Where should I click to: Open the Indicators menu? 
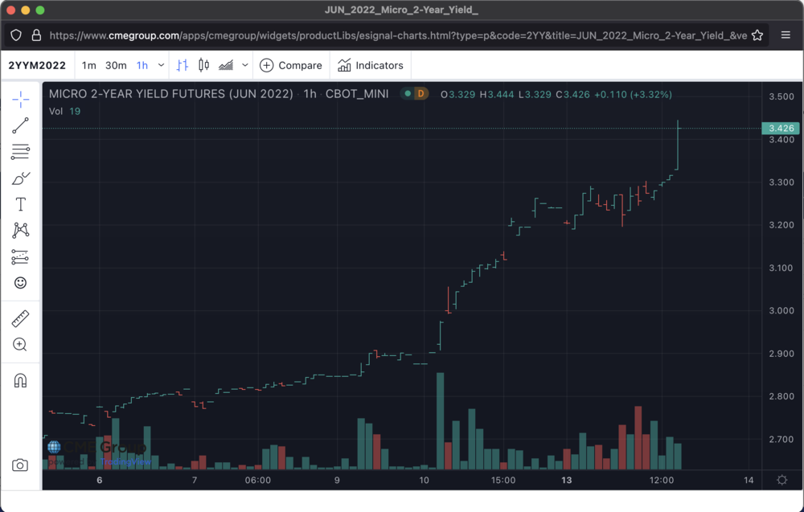371,65
